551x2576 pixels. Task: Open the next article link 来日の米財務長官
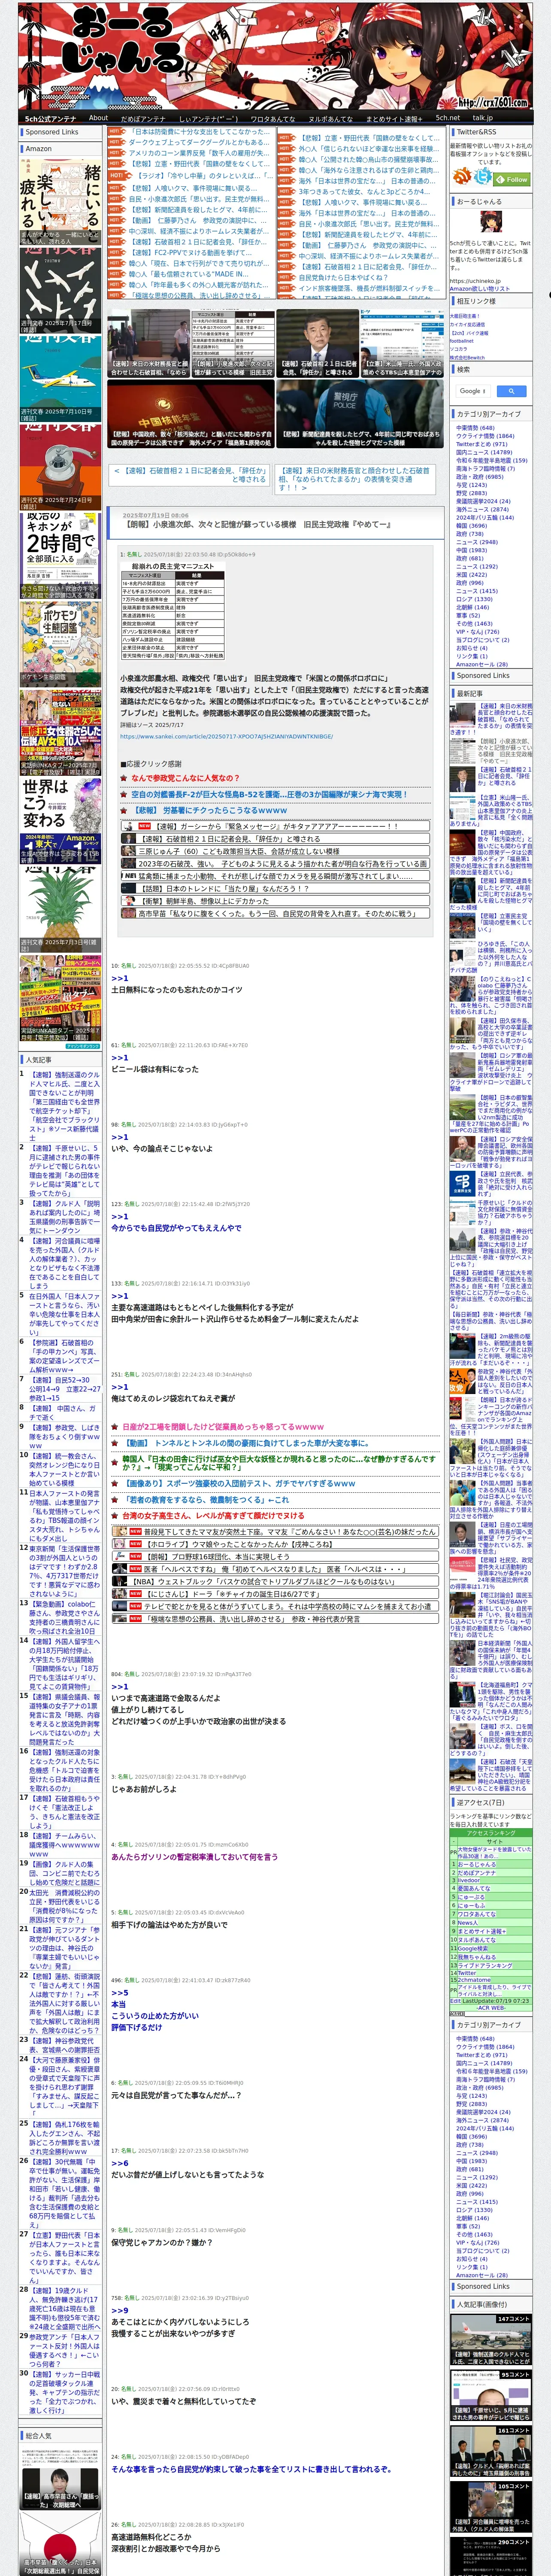point(354,479)
